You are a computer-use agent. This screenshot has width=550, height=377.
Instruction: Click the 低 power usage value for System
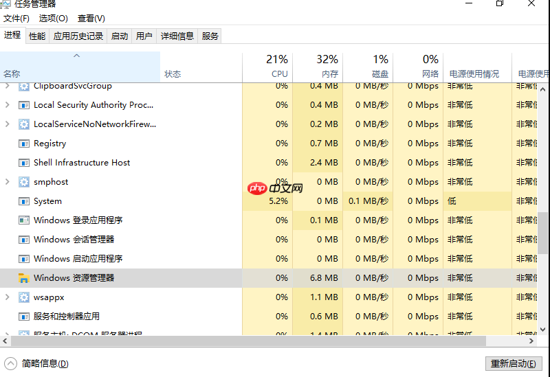tap(452, 201)
